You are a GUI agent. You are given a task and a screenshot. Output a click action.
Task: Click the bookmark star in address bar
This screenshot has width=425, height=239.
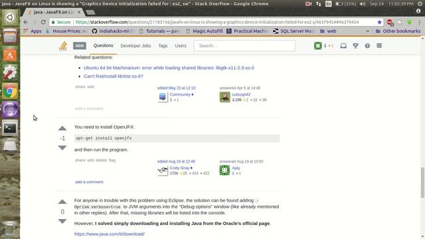[x=379, y=22]
